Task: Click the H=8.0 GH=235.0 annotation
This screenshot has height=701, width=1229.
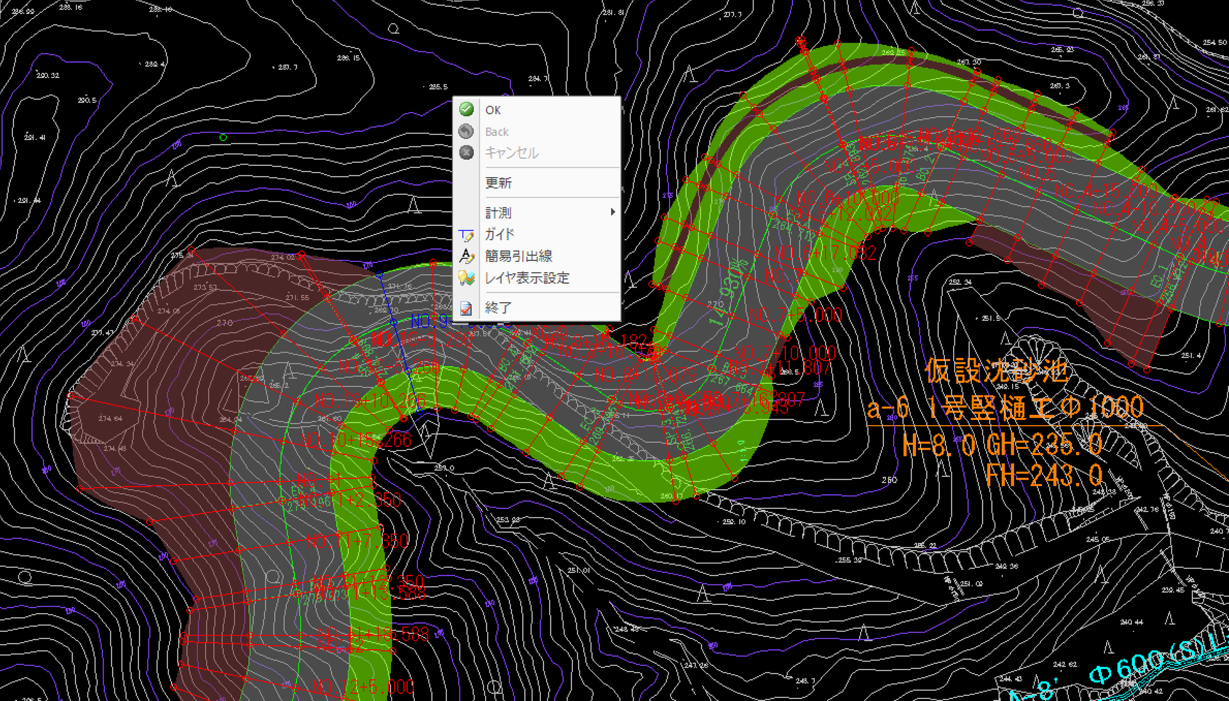Action: 1002,445
